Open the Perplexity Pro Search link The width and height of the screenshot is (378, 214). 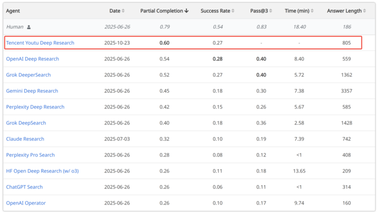[x=30, y=155]
